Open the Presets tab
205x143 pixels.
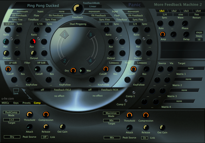point(26,103)
